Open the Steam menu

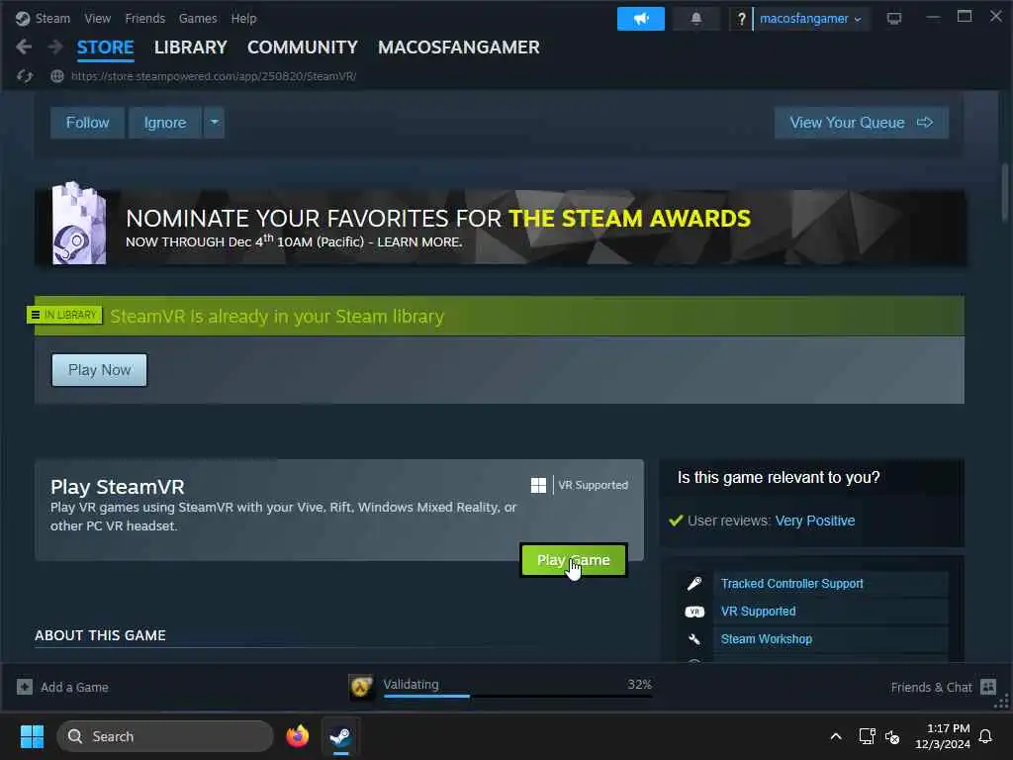[x=52, y=19]
